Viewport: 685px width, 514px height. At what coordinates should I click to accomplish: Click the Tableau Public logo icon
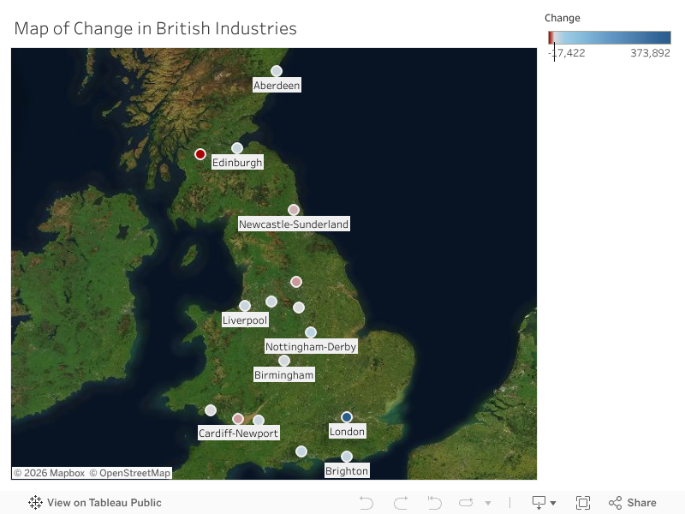pyautogui.click(x=34, y=502)
